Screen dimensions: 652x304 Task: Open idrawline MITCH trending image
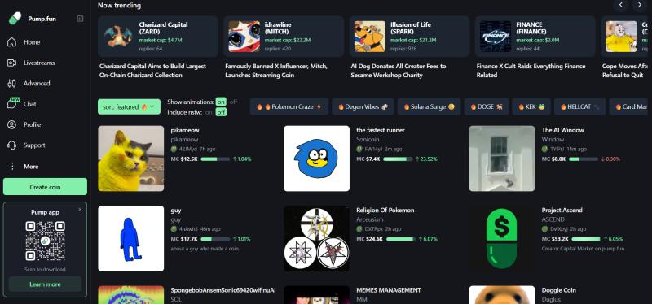pyautogui.click(x=244, y=37)
